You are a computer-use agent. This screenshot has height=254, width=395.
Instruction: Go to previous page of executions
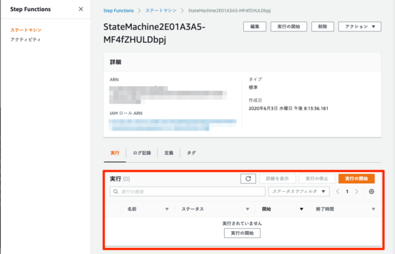(338, 192)
